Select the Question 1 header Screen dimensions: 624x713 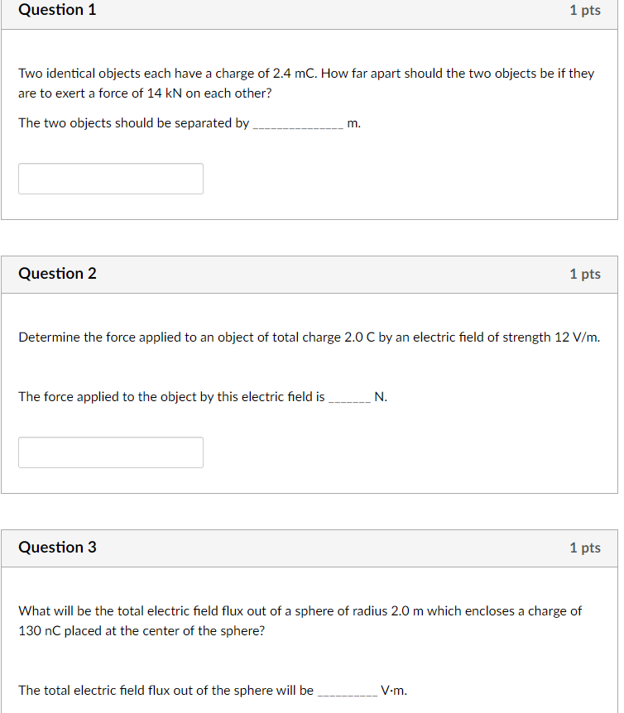(x=56, y=10)
